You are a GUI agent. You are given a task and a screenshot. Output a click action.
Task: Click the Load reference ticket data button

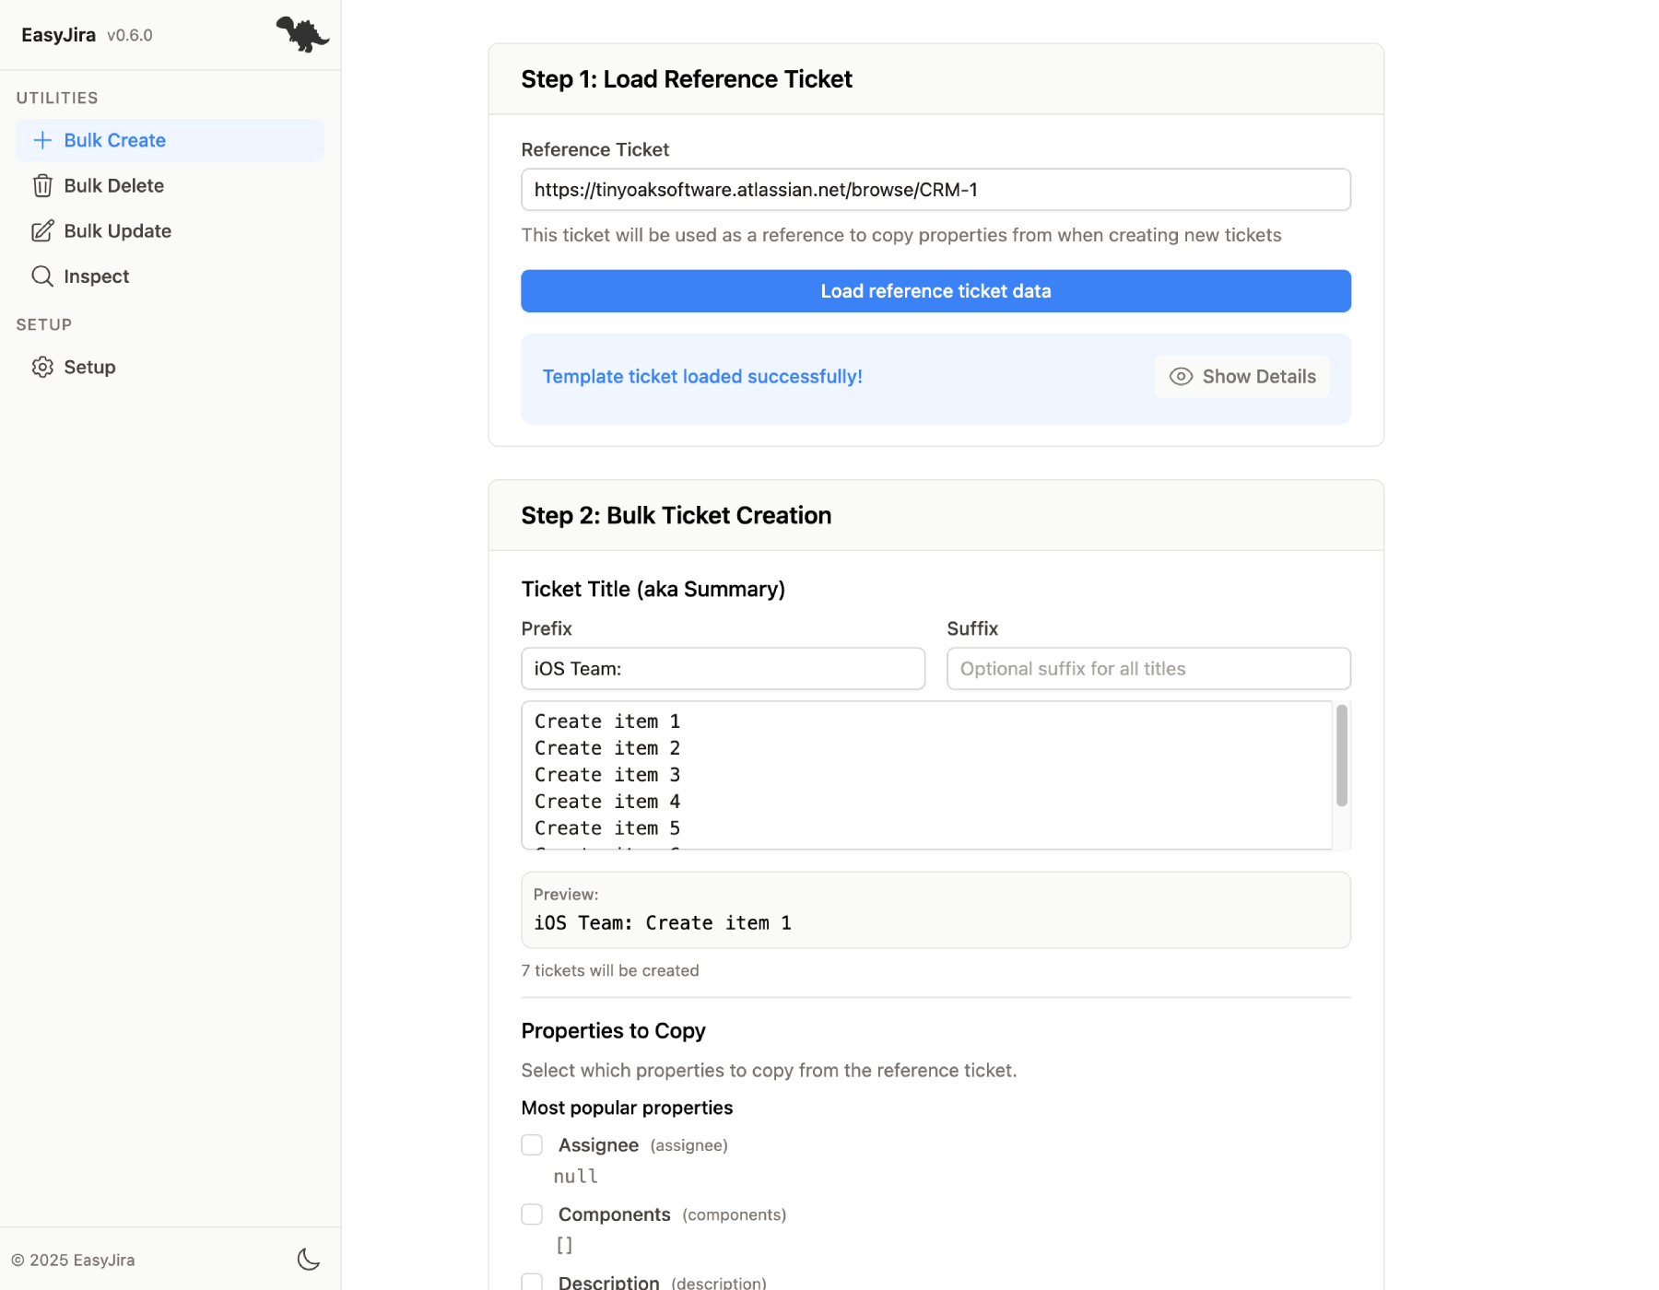[x=935, y=290]
